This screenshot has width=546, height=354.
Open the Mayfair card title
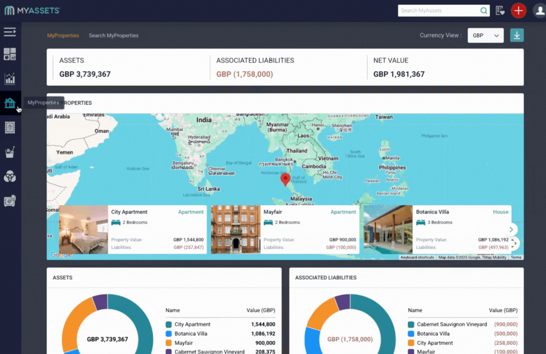point(273,212)
